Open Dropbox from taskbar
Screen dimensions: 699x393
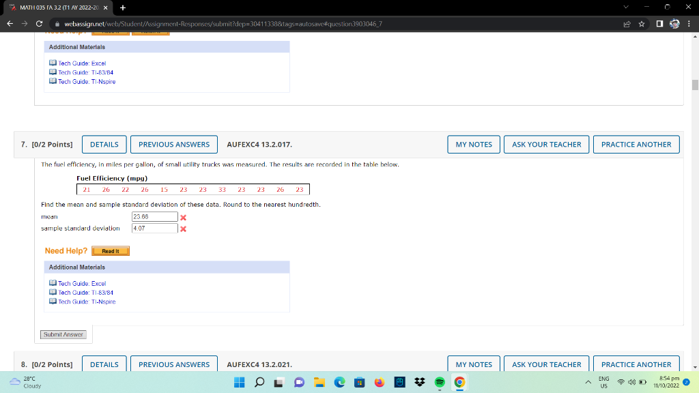[420, 382]
